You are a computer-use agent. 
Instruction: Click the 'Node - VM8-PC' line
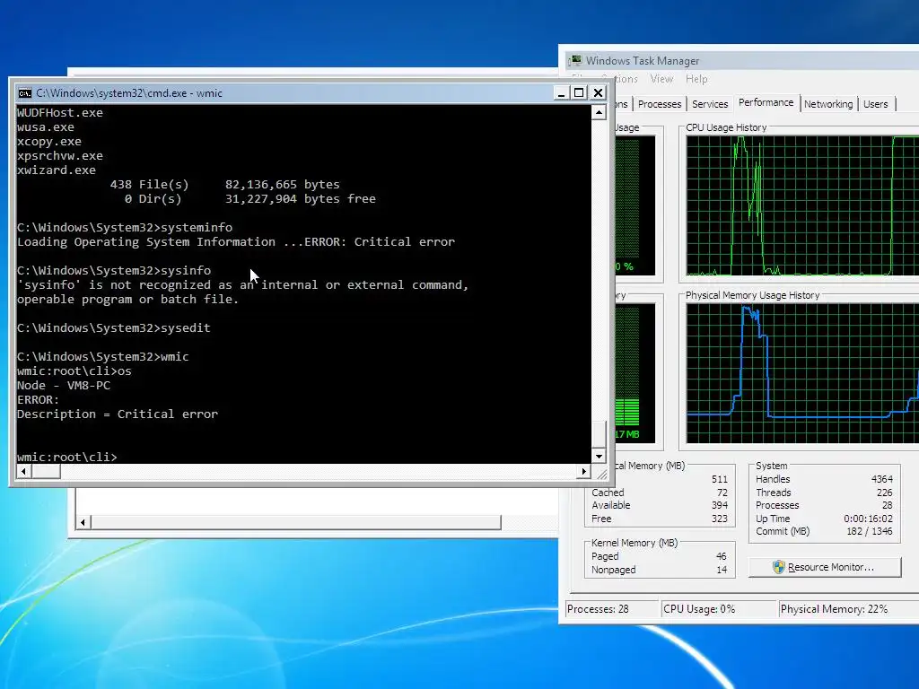click(64, 386)
